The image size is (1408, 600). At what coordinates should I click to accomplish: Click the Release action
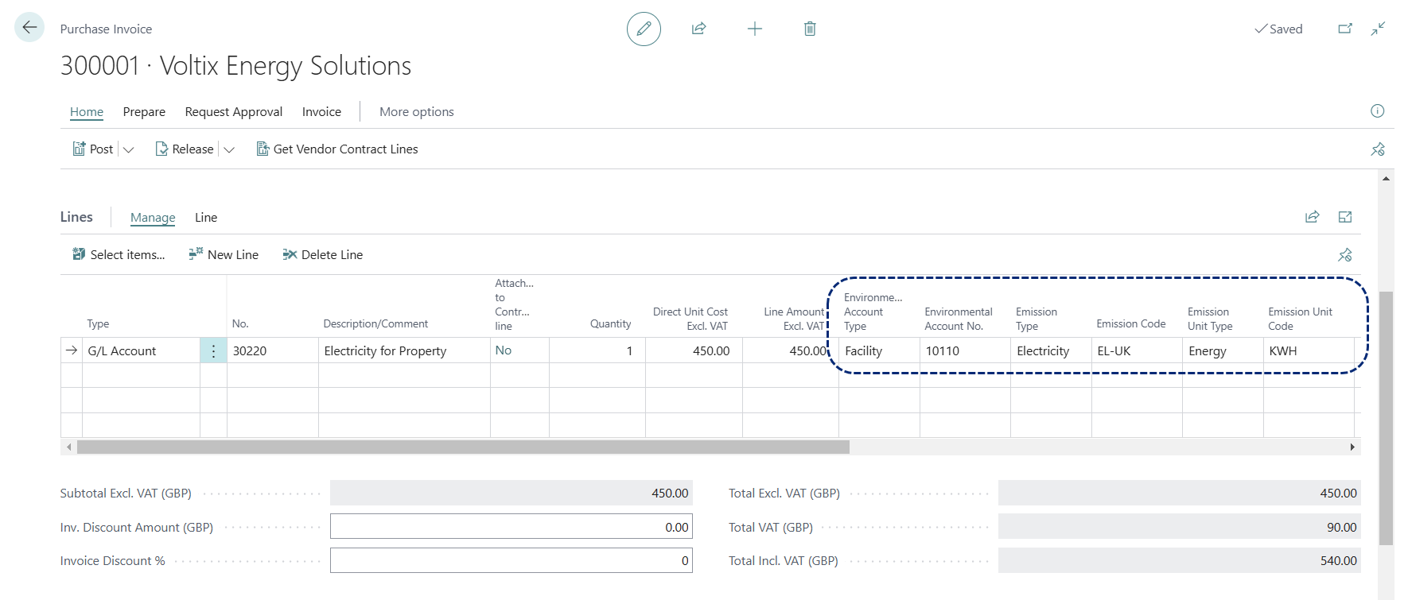185,149
